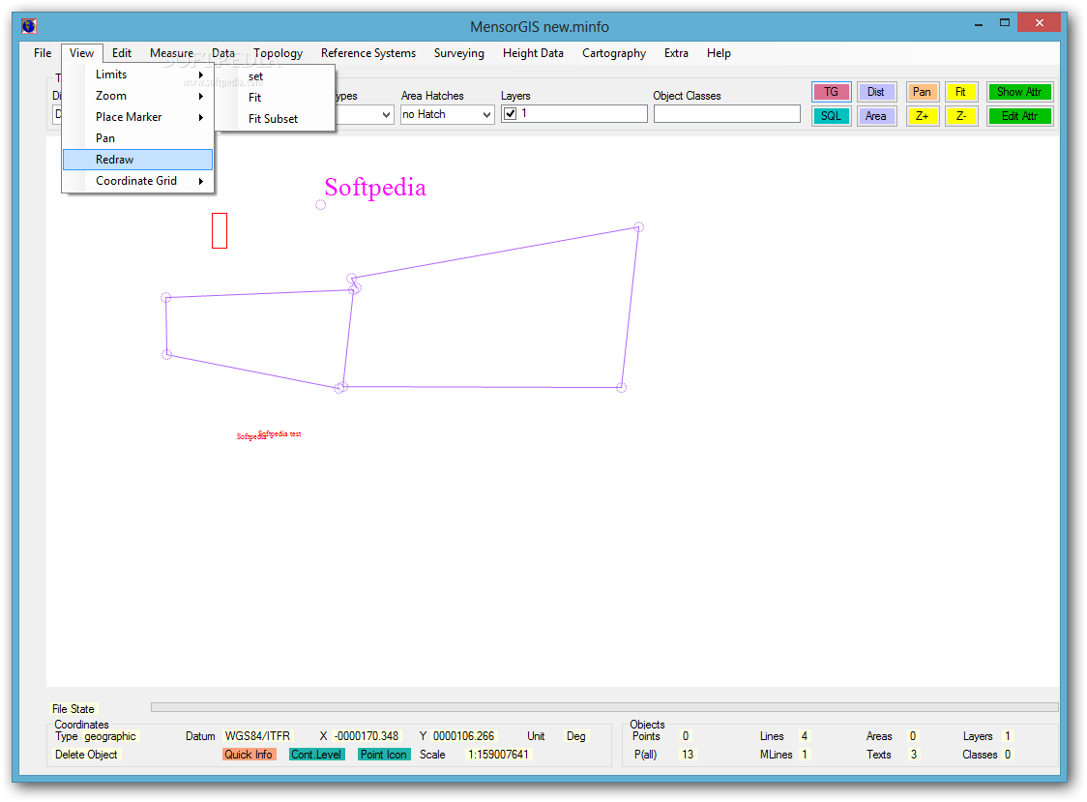Click the MLines count value 1
The width and height of the screenshot is (1087, 802).
(x=805, y=755)
